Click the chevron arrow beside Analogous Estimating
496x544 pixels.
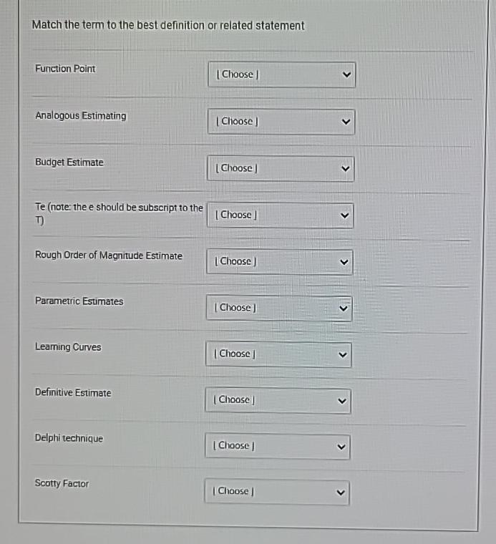(x=346, y=122)
